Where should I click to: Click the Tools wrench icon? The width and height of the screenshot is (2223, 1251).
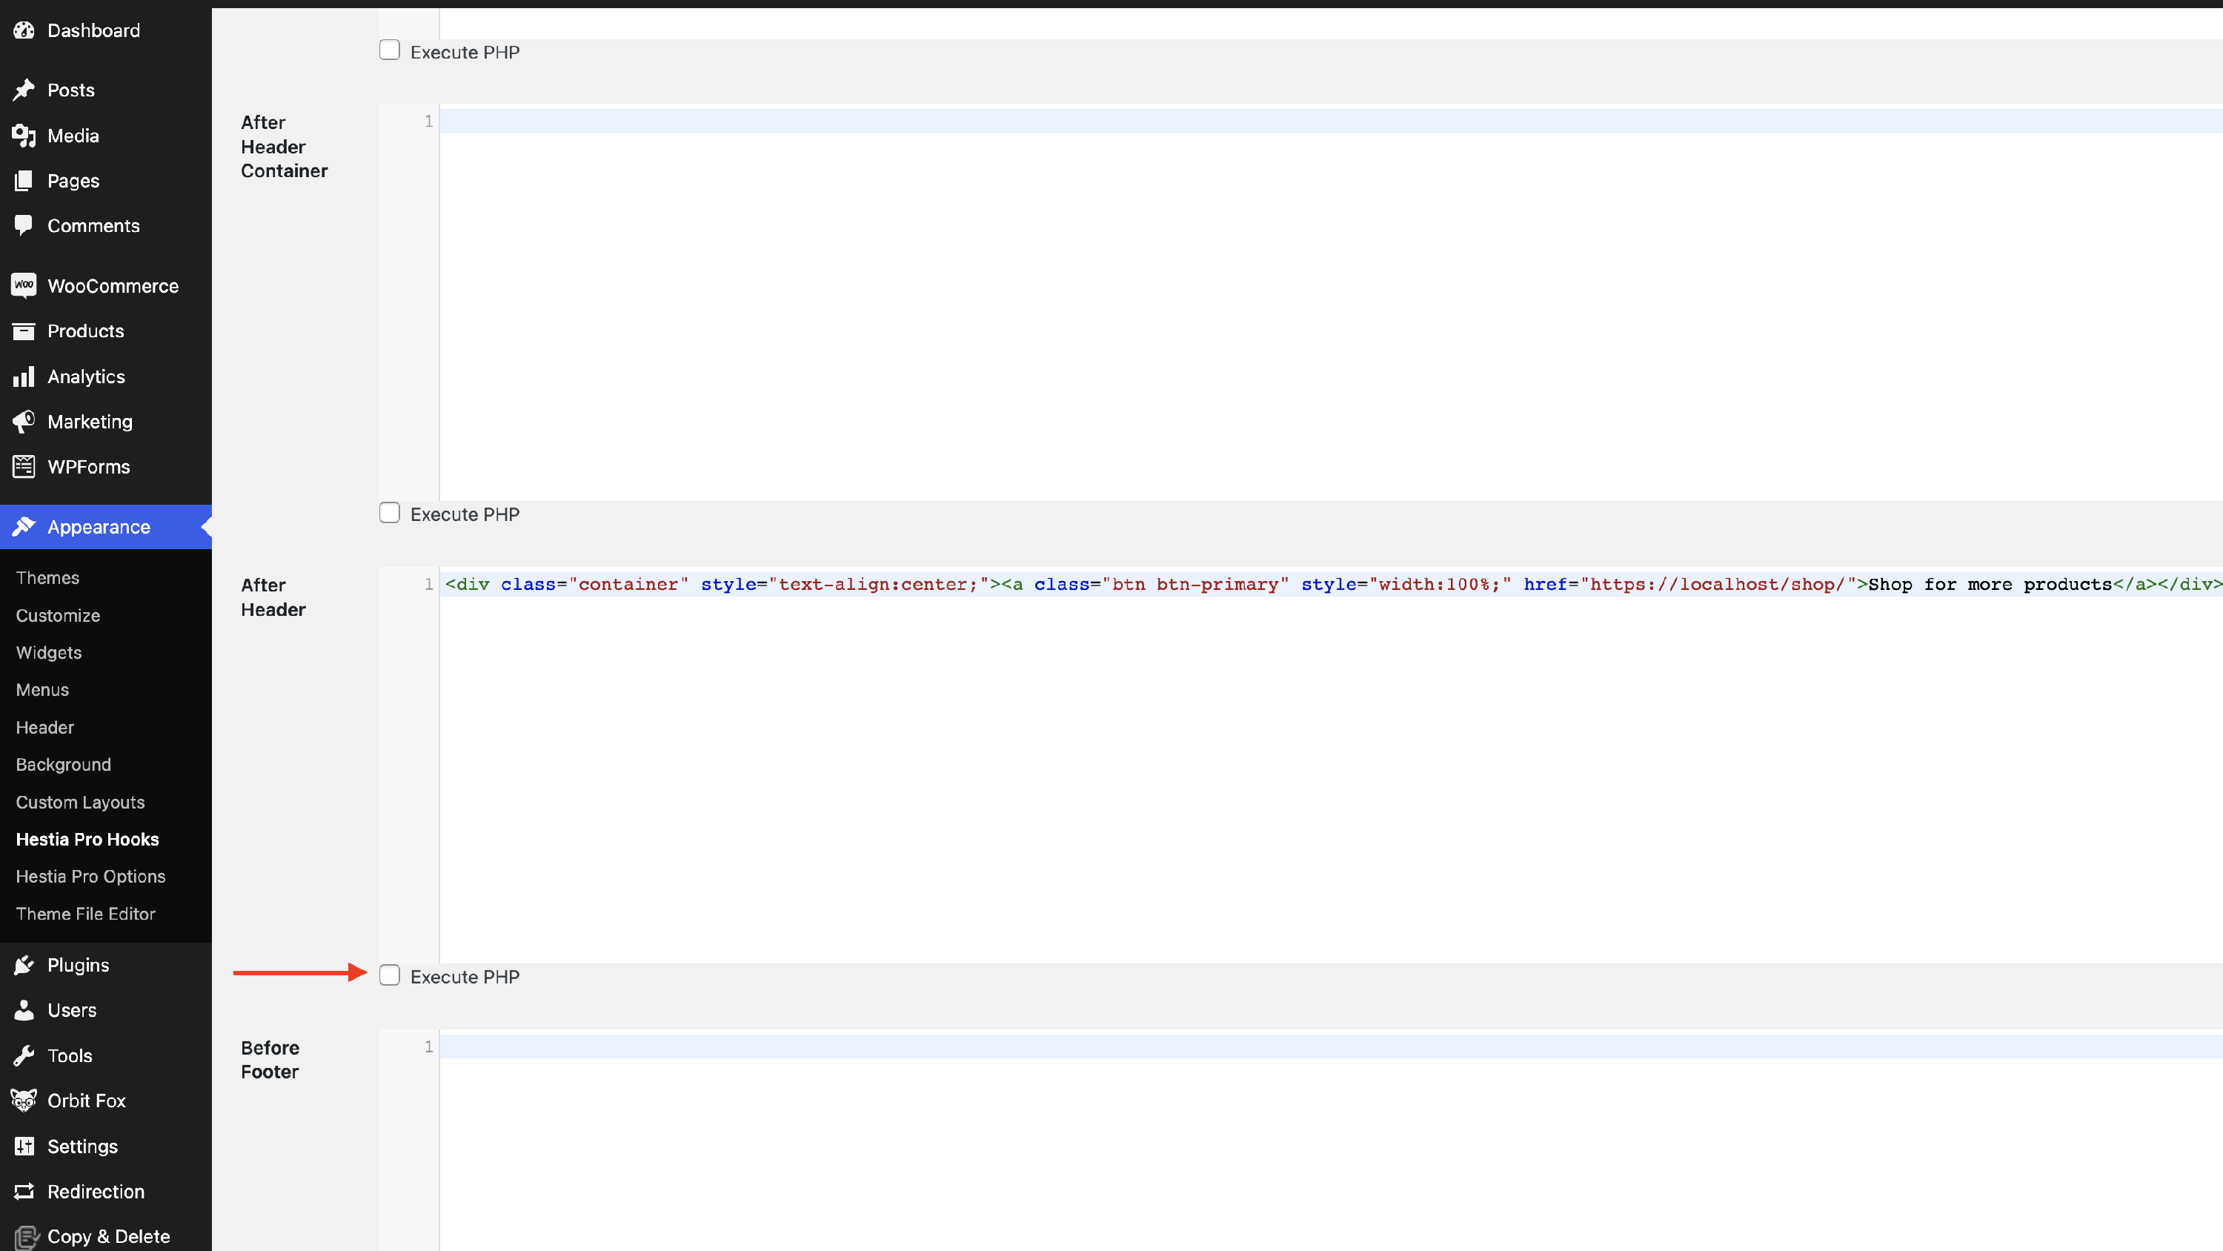tap(24, 1056)
